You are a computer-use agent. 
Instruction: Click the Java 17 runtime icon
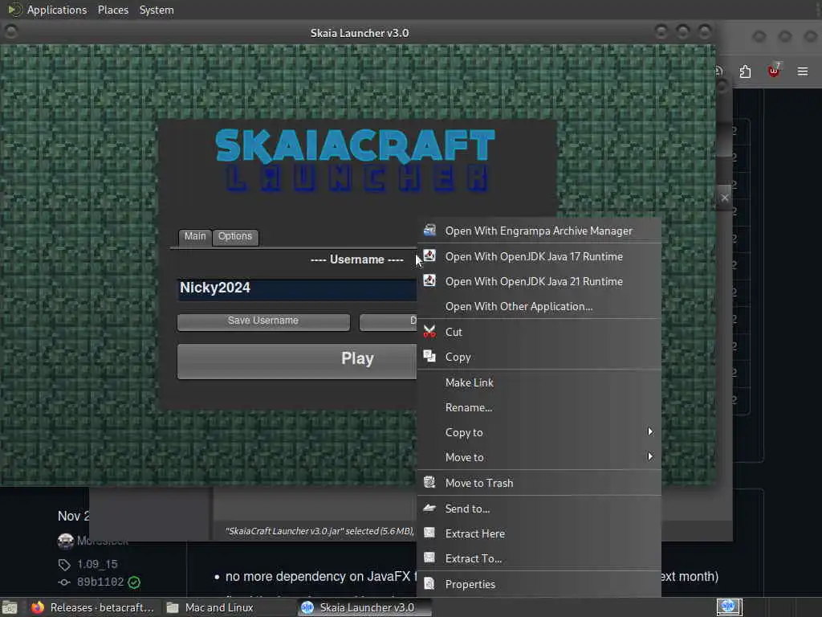[x=429, y=255]
